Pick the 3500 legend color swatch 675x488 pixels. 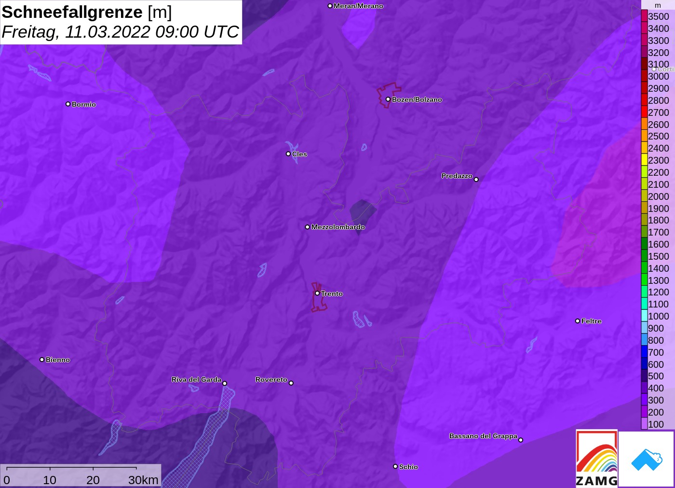coord(644,16)
